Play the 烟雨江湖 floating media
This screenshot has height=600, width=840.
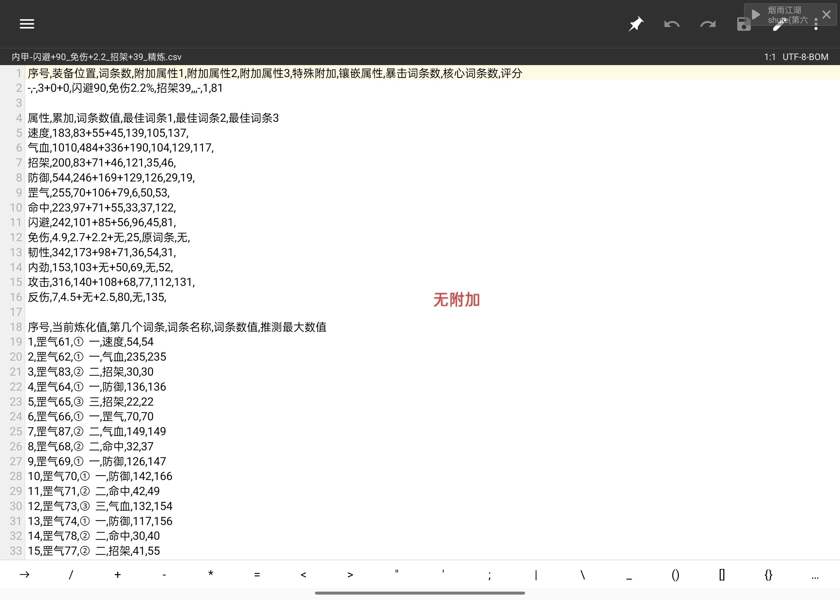coord(756,14)
